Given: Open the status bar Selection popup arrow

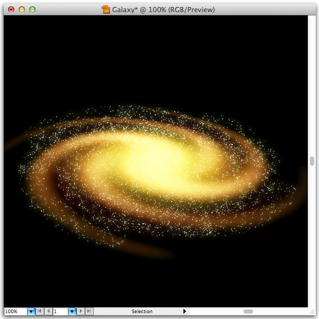Looking at the screenshot, I should tap(184, 311).
